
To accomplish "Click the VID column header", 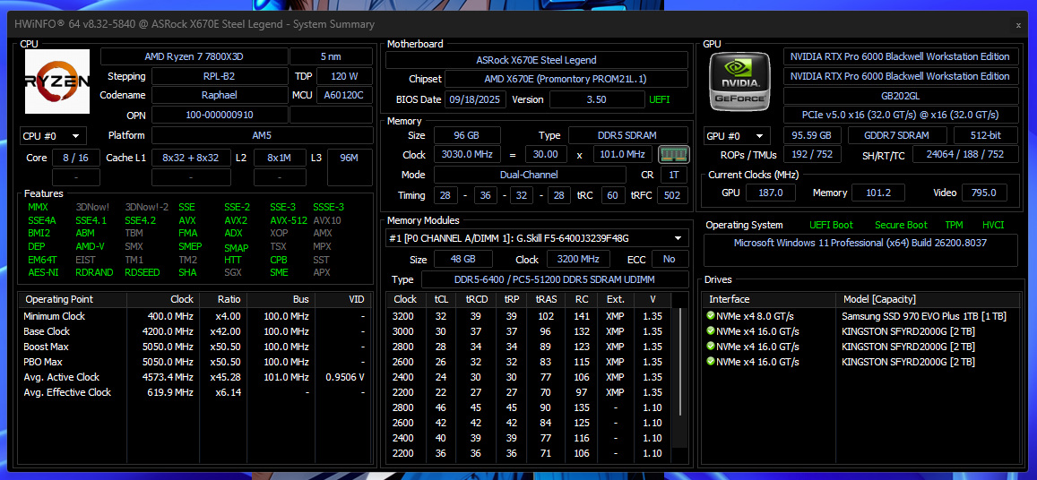I will coord(344,299).
